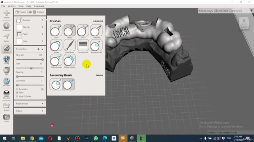Click the Import tool icon

(x=6, y=13)
